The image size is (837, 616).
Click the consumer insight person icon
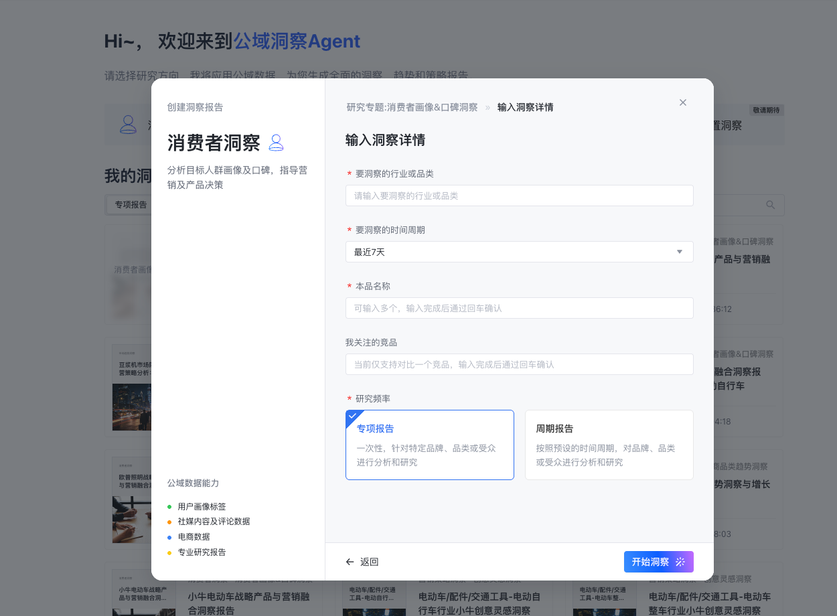(276, 143)
